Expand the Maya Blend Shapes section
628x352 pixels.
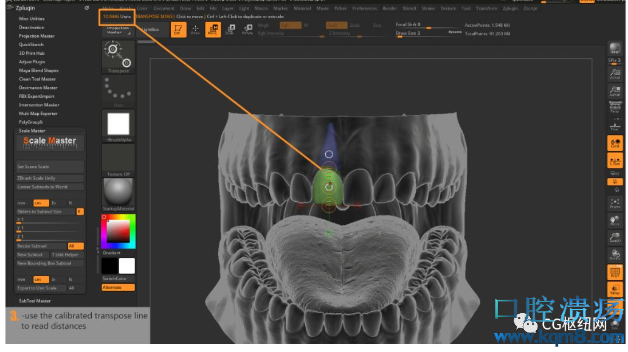38,71
